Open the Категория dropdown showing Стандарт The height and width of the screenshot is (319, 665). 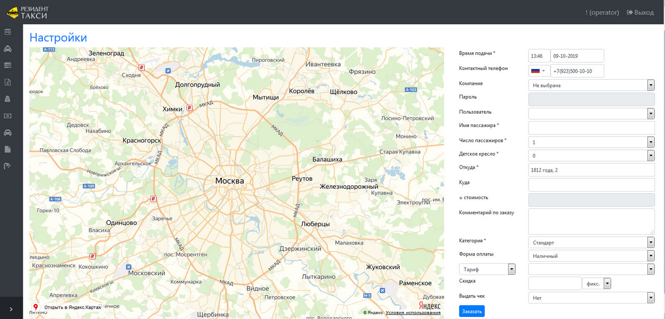tap(650, 242)
